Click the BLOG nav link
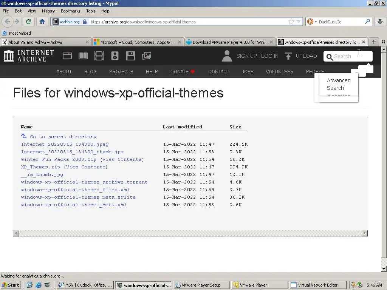The width and height of the screenshot is (387, 290). coord(90,71)
